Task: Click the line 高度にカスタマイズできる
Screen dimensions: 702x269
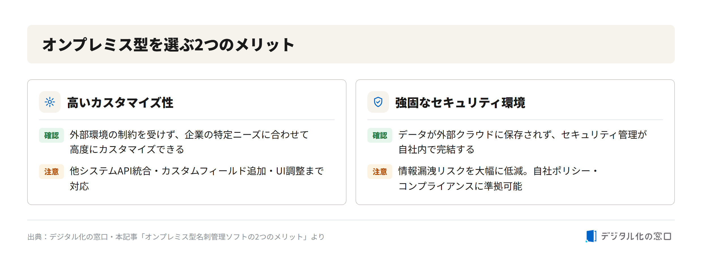Action: point(127,150)
